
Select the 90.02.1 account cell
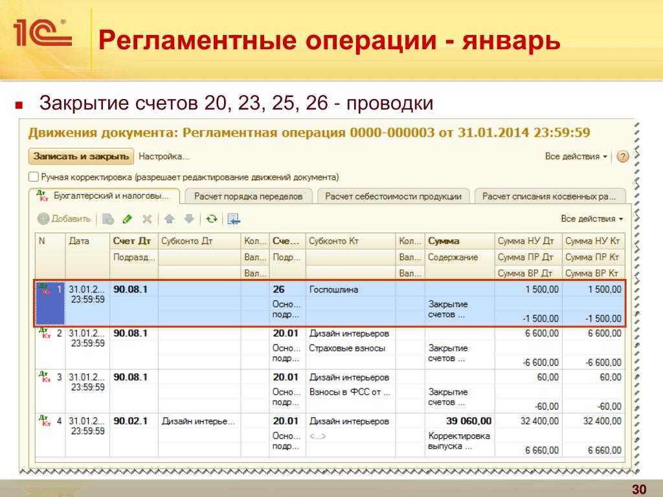point(133,421)
